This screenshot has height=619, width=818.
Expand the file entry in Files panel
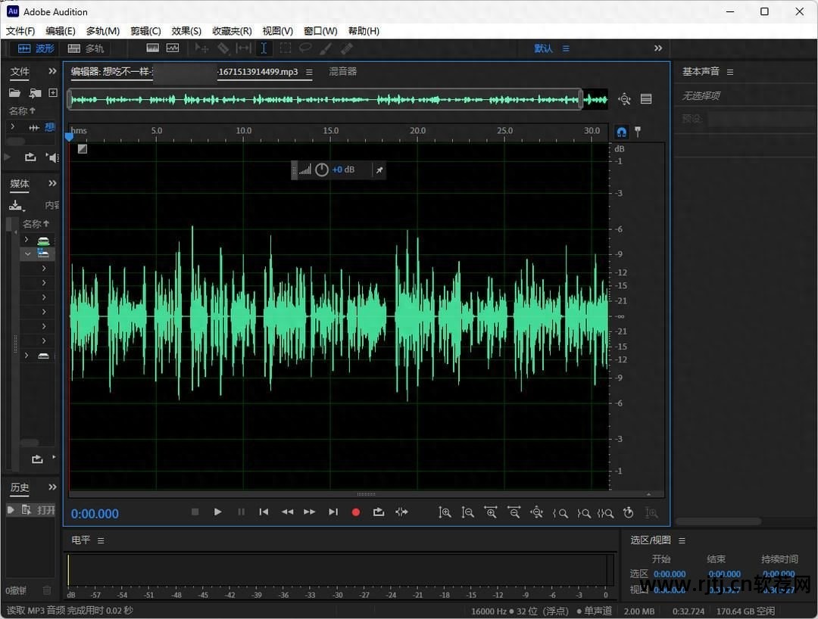[x=12, y=127]
